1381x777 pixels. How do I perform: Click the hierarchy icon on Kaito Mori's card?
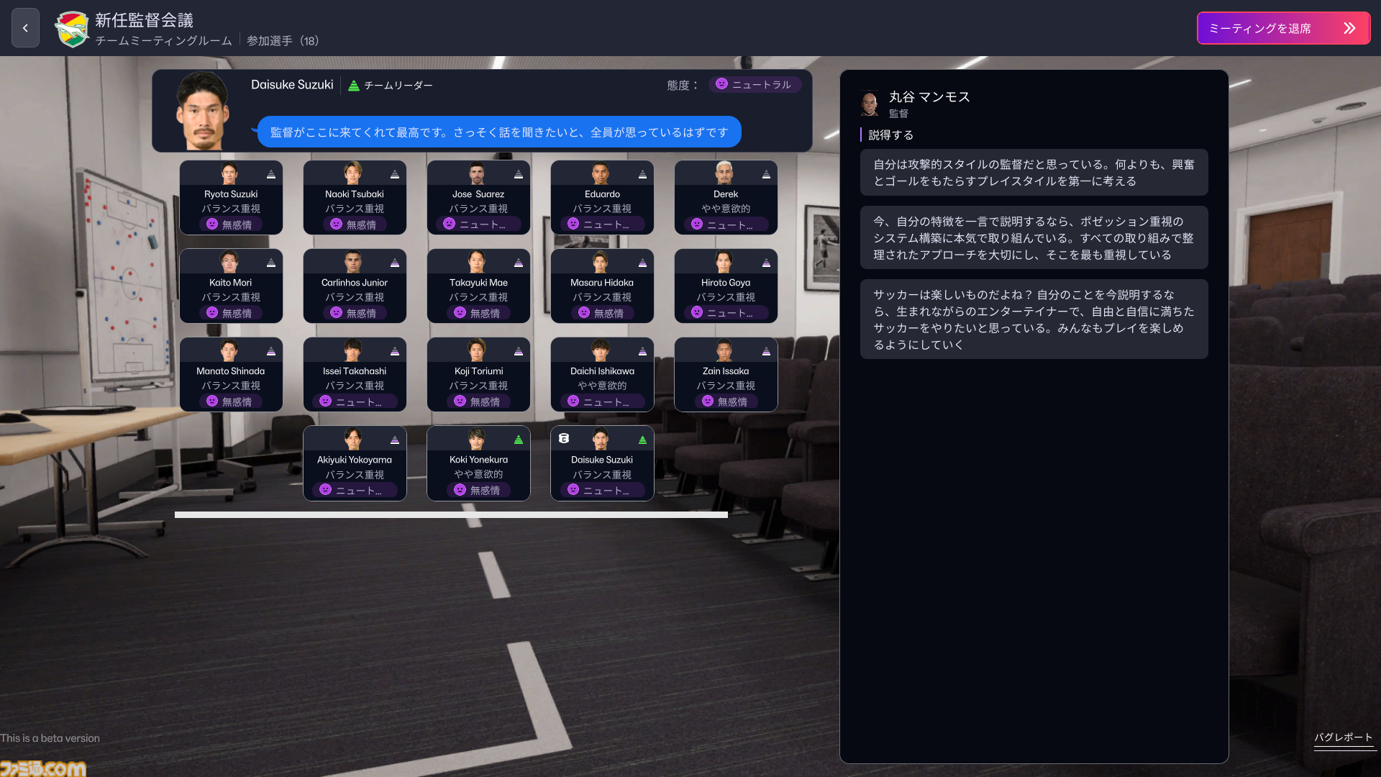pyautogui.click(x=271, y=263)
